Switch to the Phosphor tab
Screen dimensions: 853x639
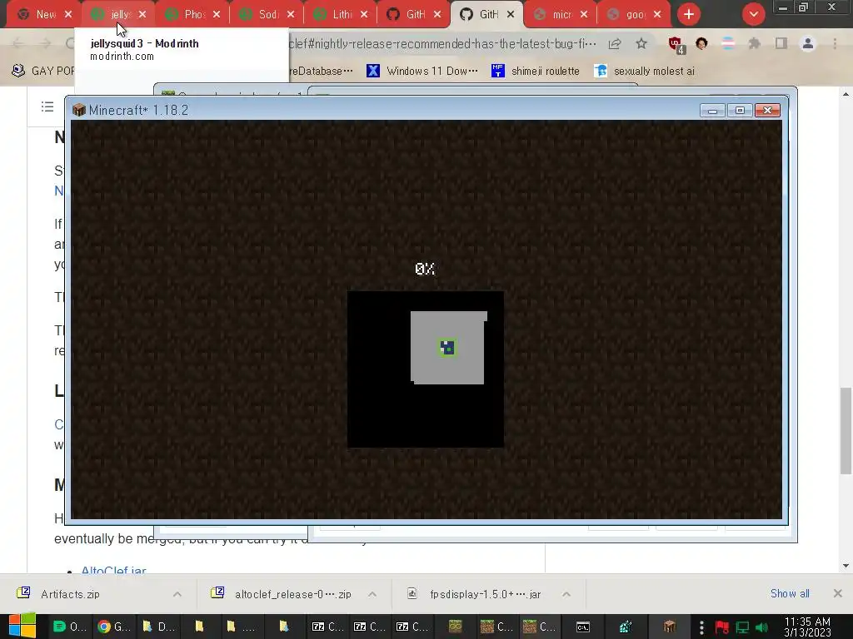pos(192,14)
